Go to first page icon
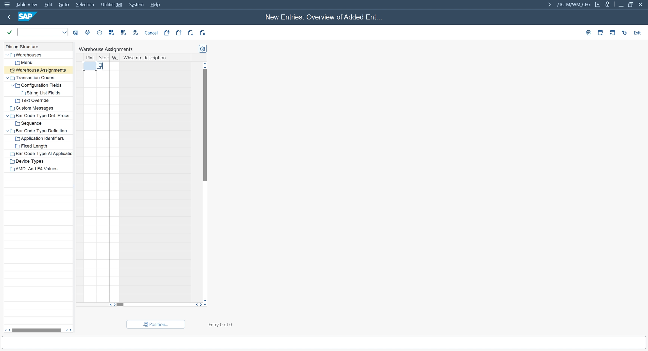Viewport: 648px width, 351px height. pos(167,33)
